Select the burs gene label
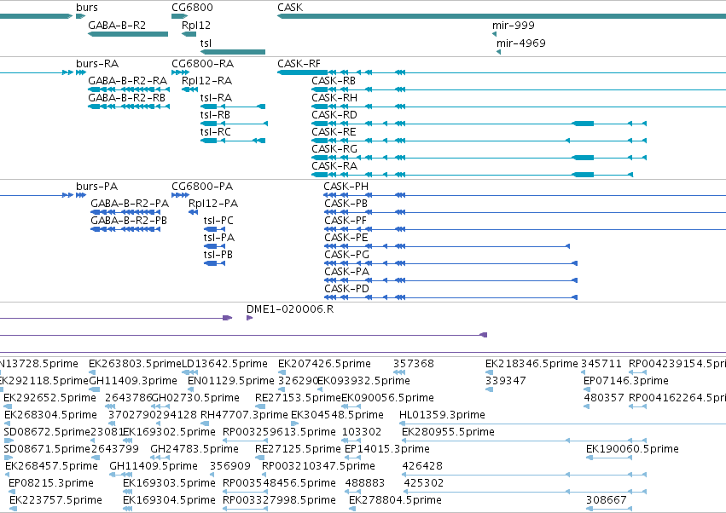Screen dimensions: 726x513 (86, 8)
